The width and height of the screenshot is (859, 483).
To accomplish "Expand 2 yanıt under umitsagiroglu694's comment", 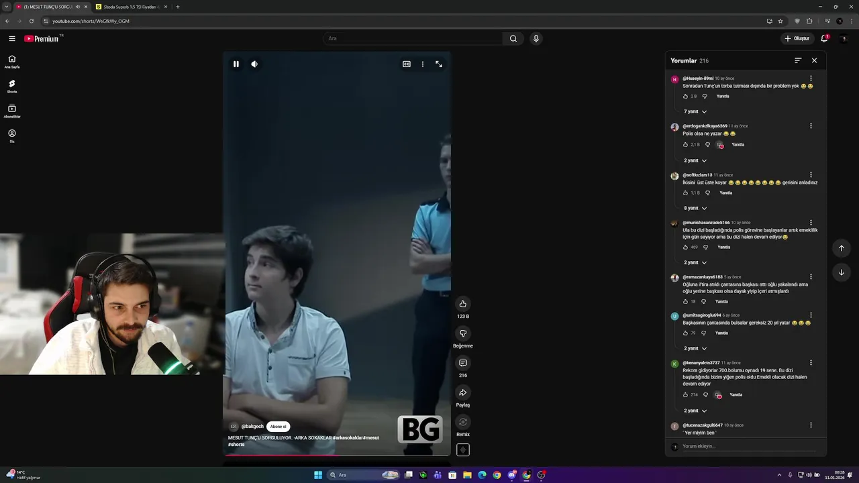I will click(x=695, y=348).
